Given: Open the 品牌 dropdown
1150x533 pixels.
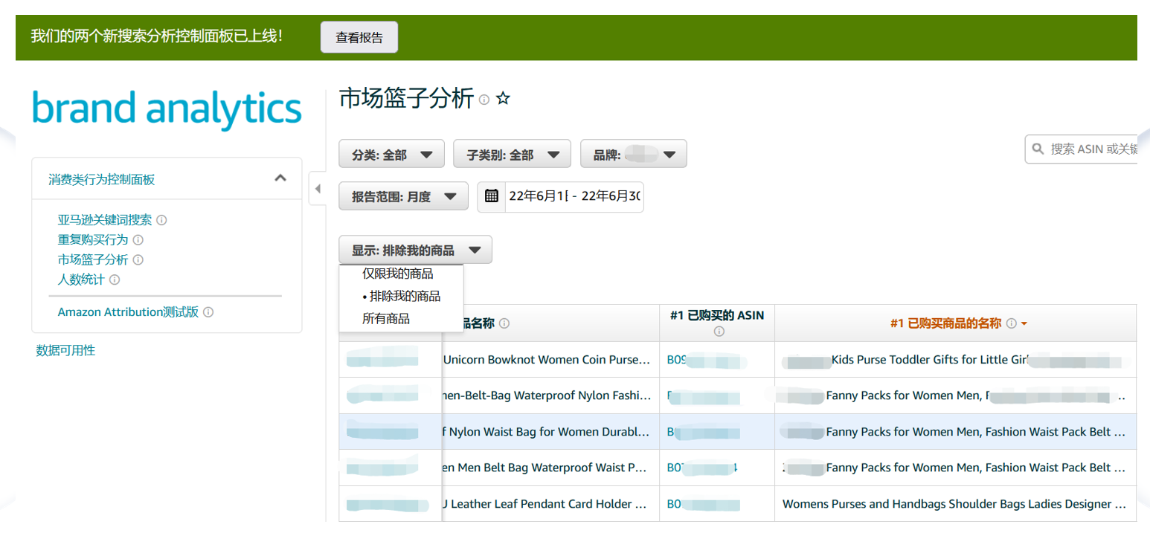Looking at the screenshot, I should coord(633,153).
